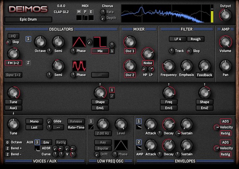Open the Rough filter character dropdown
Viewport: 239px width, 169px height.
click(196, 39)
